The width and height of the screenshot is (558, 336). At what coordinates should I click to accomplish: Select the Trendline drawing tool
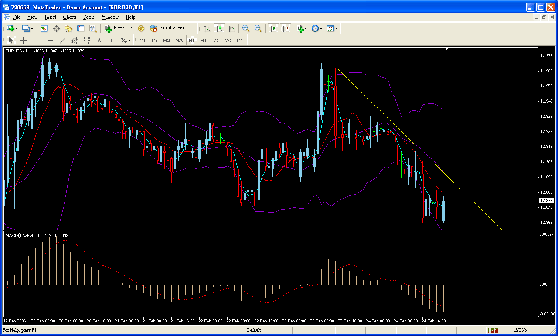coord(62,40)
